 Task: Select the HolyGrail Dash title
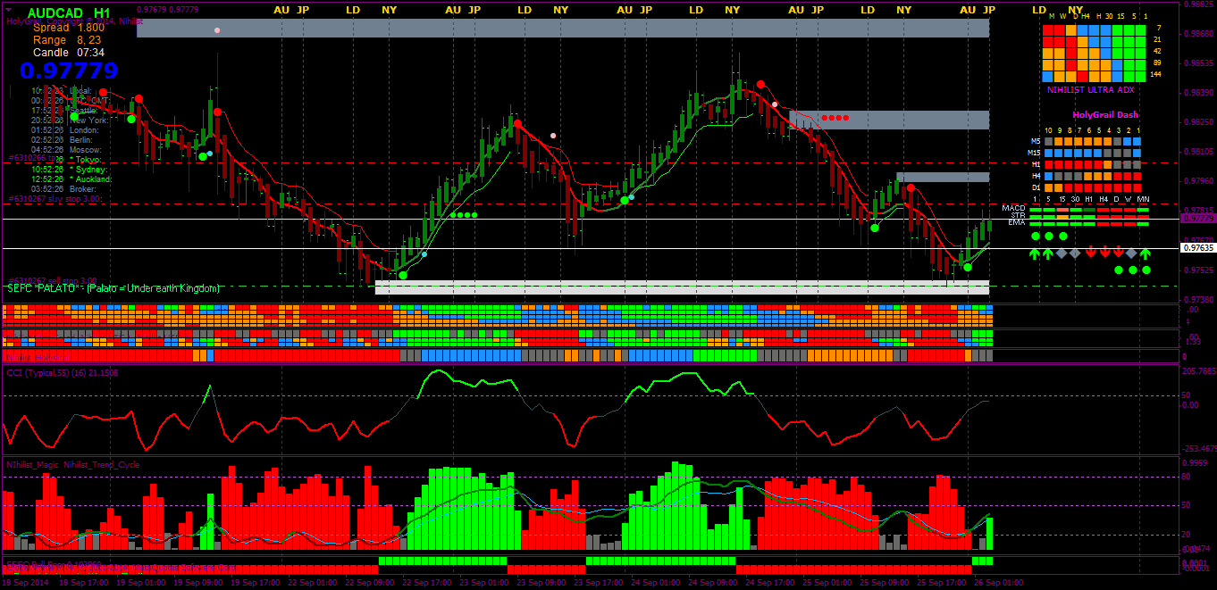click(1105, 114)
